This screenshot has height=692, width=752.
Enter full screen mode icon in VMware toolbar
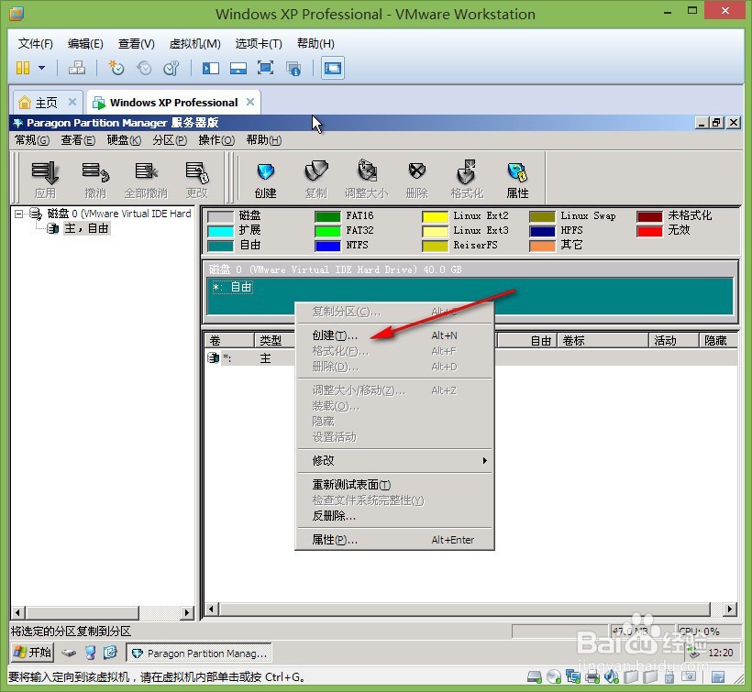click(265, 68)
